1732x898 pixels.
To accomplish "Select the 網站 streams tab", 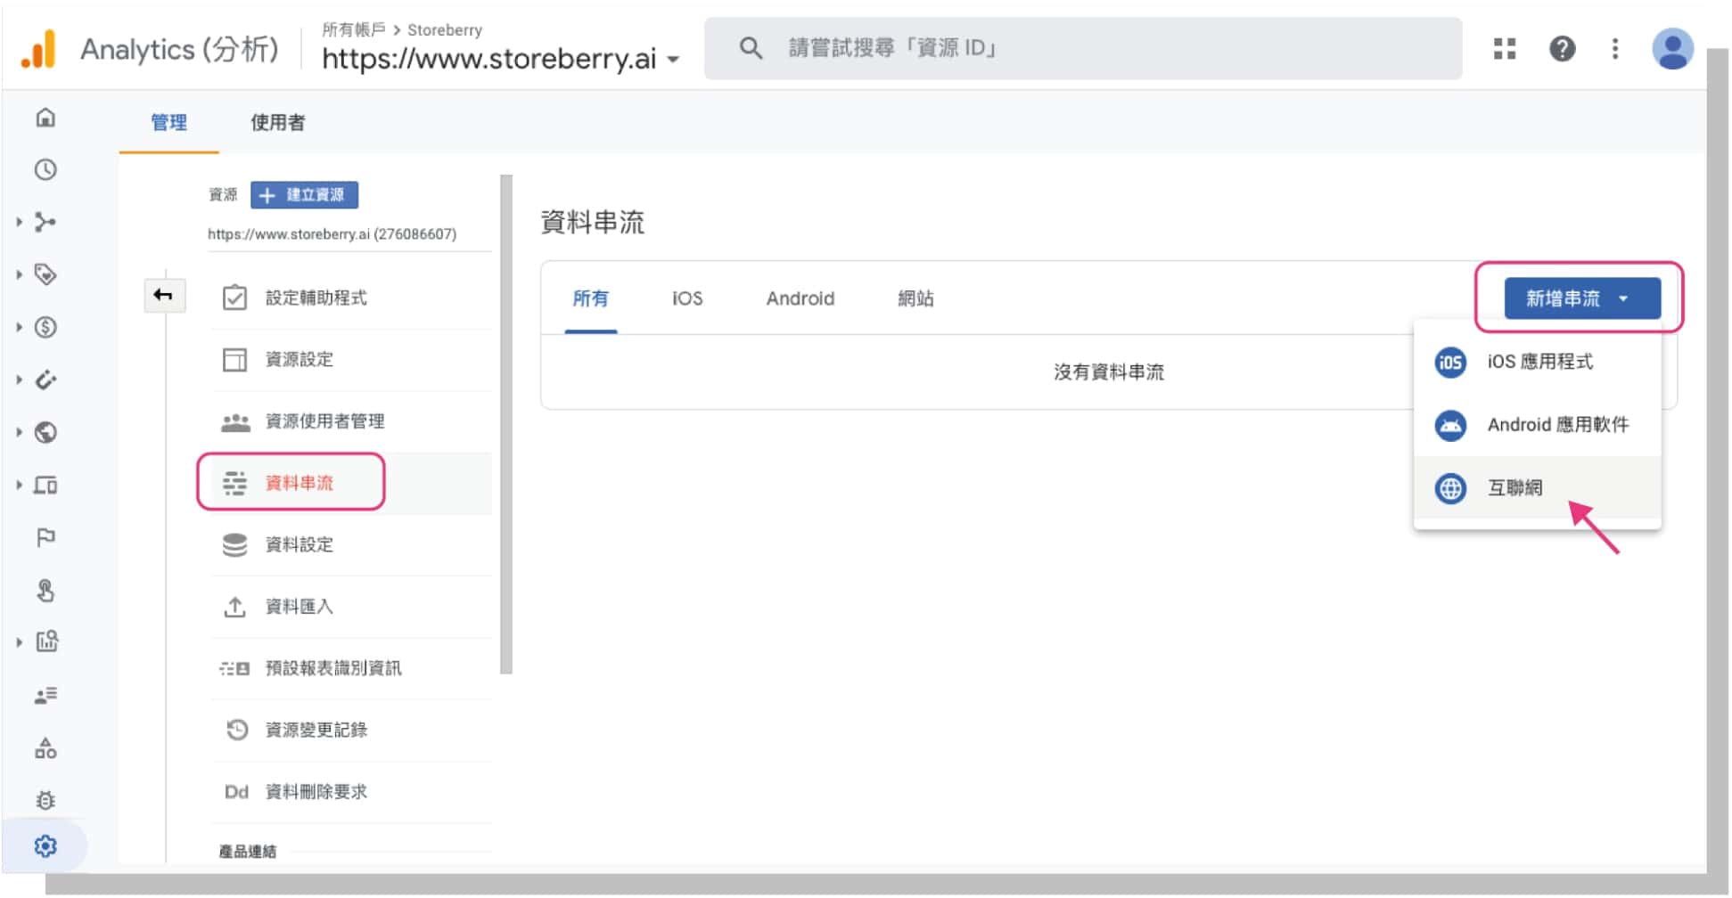I will pyautogui.click(x=915, y=298).
